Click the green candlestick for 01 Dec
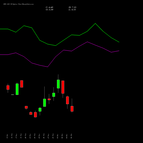The image size is (143, 143). pos(58,84)
